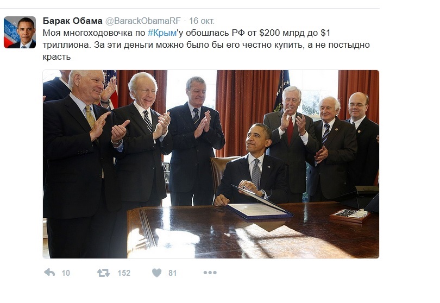The height and width of the screenshot is (303, 440).
Task: Click the retweet count 152
Action: [x=124, y=273]
